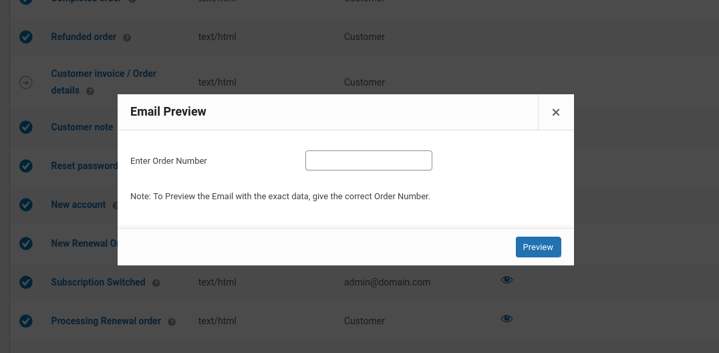Click the help icon beside Processing Renewal order
Image resolution: width=719 pixels, height=353 pixels.
point(172,322)
